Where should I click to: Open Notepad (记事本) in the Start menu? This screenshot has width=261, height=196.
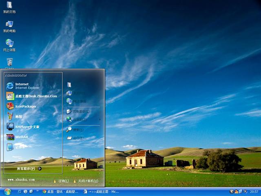click(16, 147)
